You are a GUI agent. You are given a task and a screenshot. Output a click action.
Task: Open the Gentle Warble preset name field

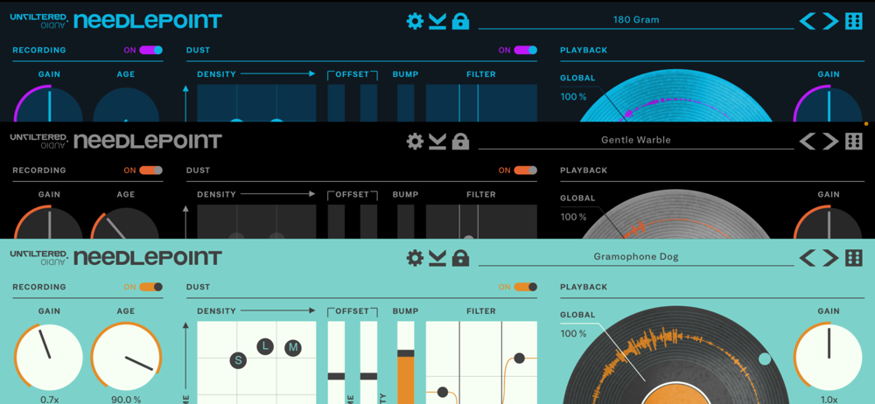point(636,140)
